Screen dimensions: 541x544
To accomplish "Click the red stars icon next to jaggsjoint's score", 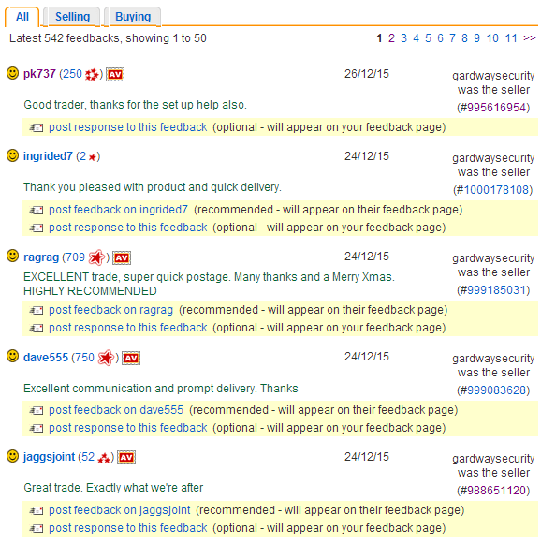I will 104,458.
